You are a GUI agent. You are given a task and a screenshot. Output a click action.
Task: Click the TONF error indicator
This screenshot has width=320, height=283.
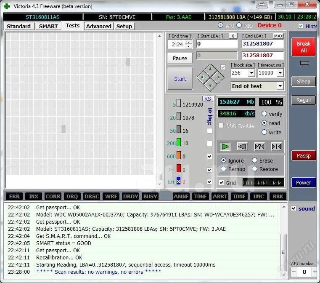click(x=200, y=196)
